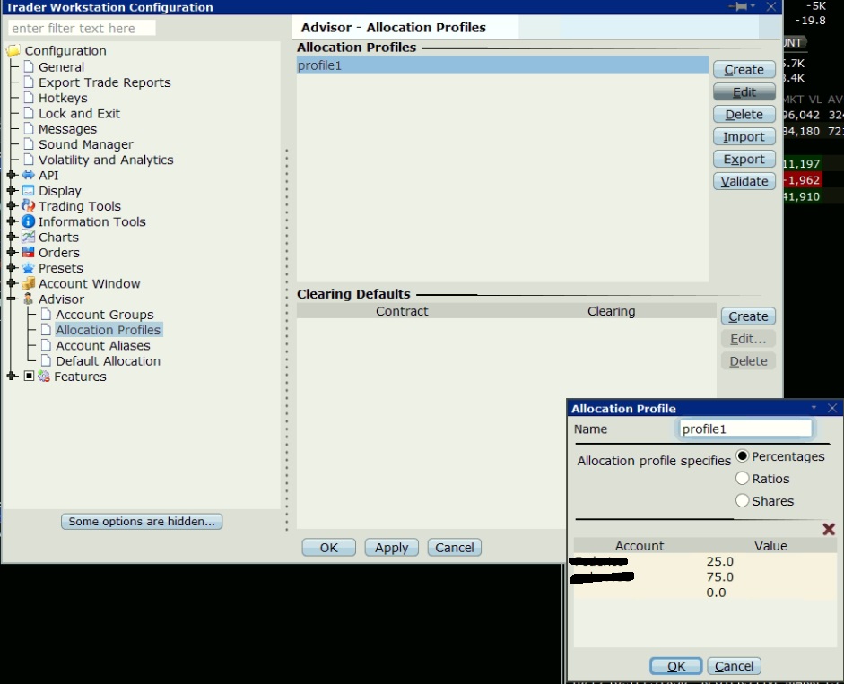Open Volatility and Analytics settings
The width and height of the screenshot is (844, 684).
(106, 160)
